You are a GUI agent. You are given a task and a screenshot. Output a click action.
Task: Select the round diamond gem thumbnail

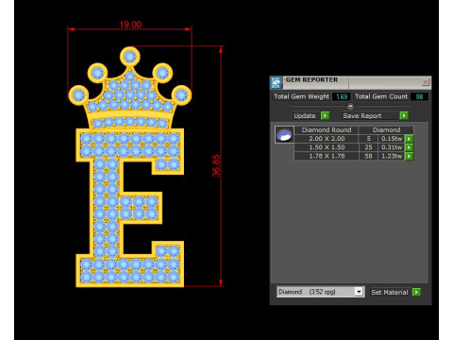tap(284, 134)
